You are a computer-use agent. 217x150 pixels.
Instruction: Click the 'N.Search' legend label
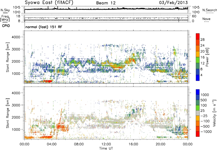[209, 10]
